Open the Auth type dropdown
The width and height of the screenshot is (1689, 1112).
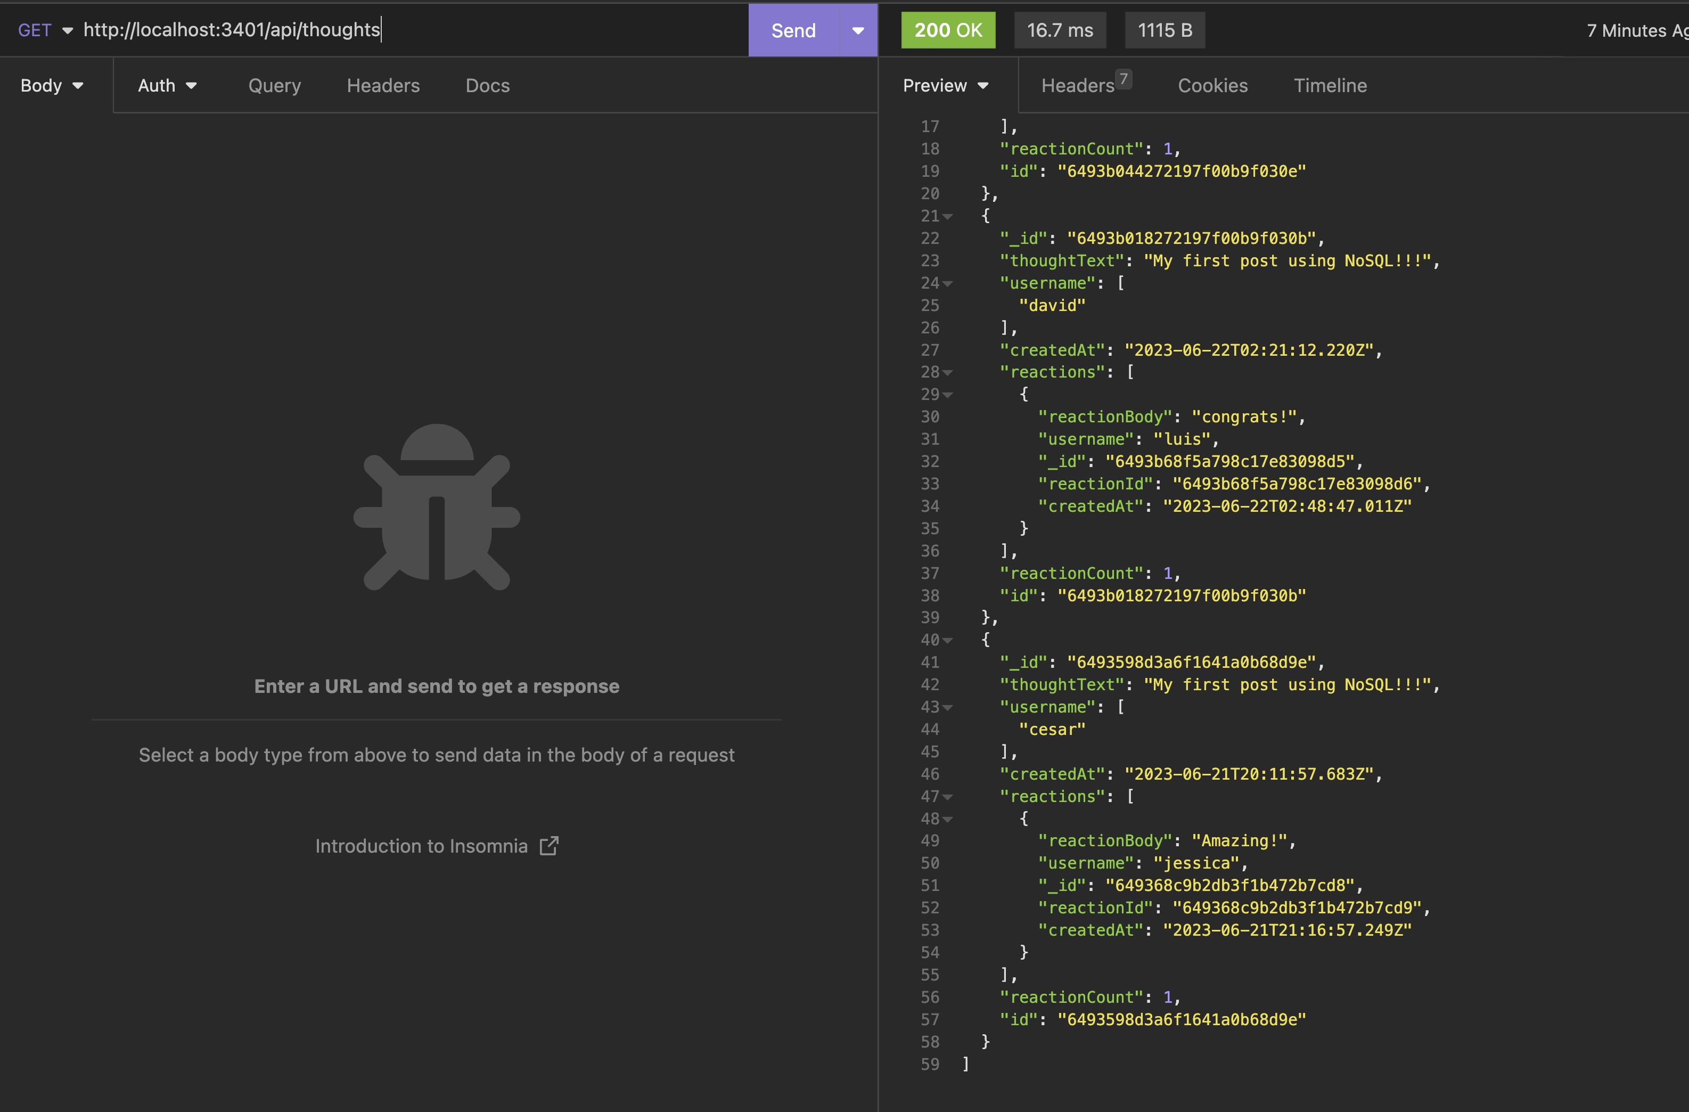167,86
